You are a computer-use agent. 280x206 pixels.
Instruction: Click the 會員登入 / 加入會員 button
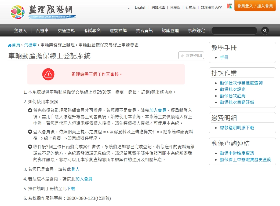[x=255, y=6]
